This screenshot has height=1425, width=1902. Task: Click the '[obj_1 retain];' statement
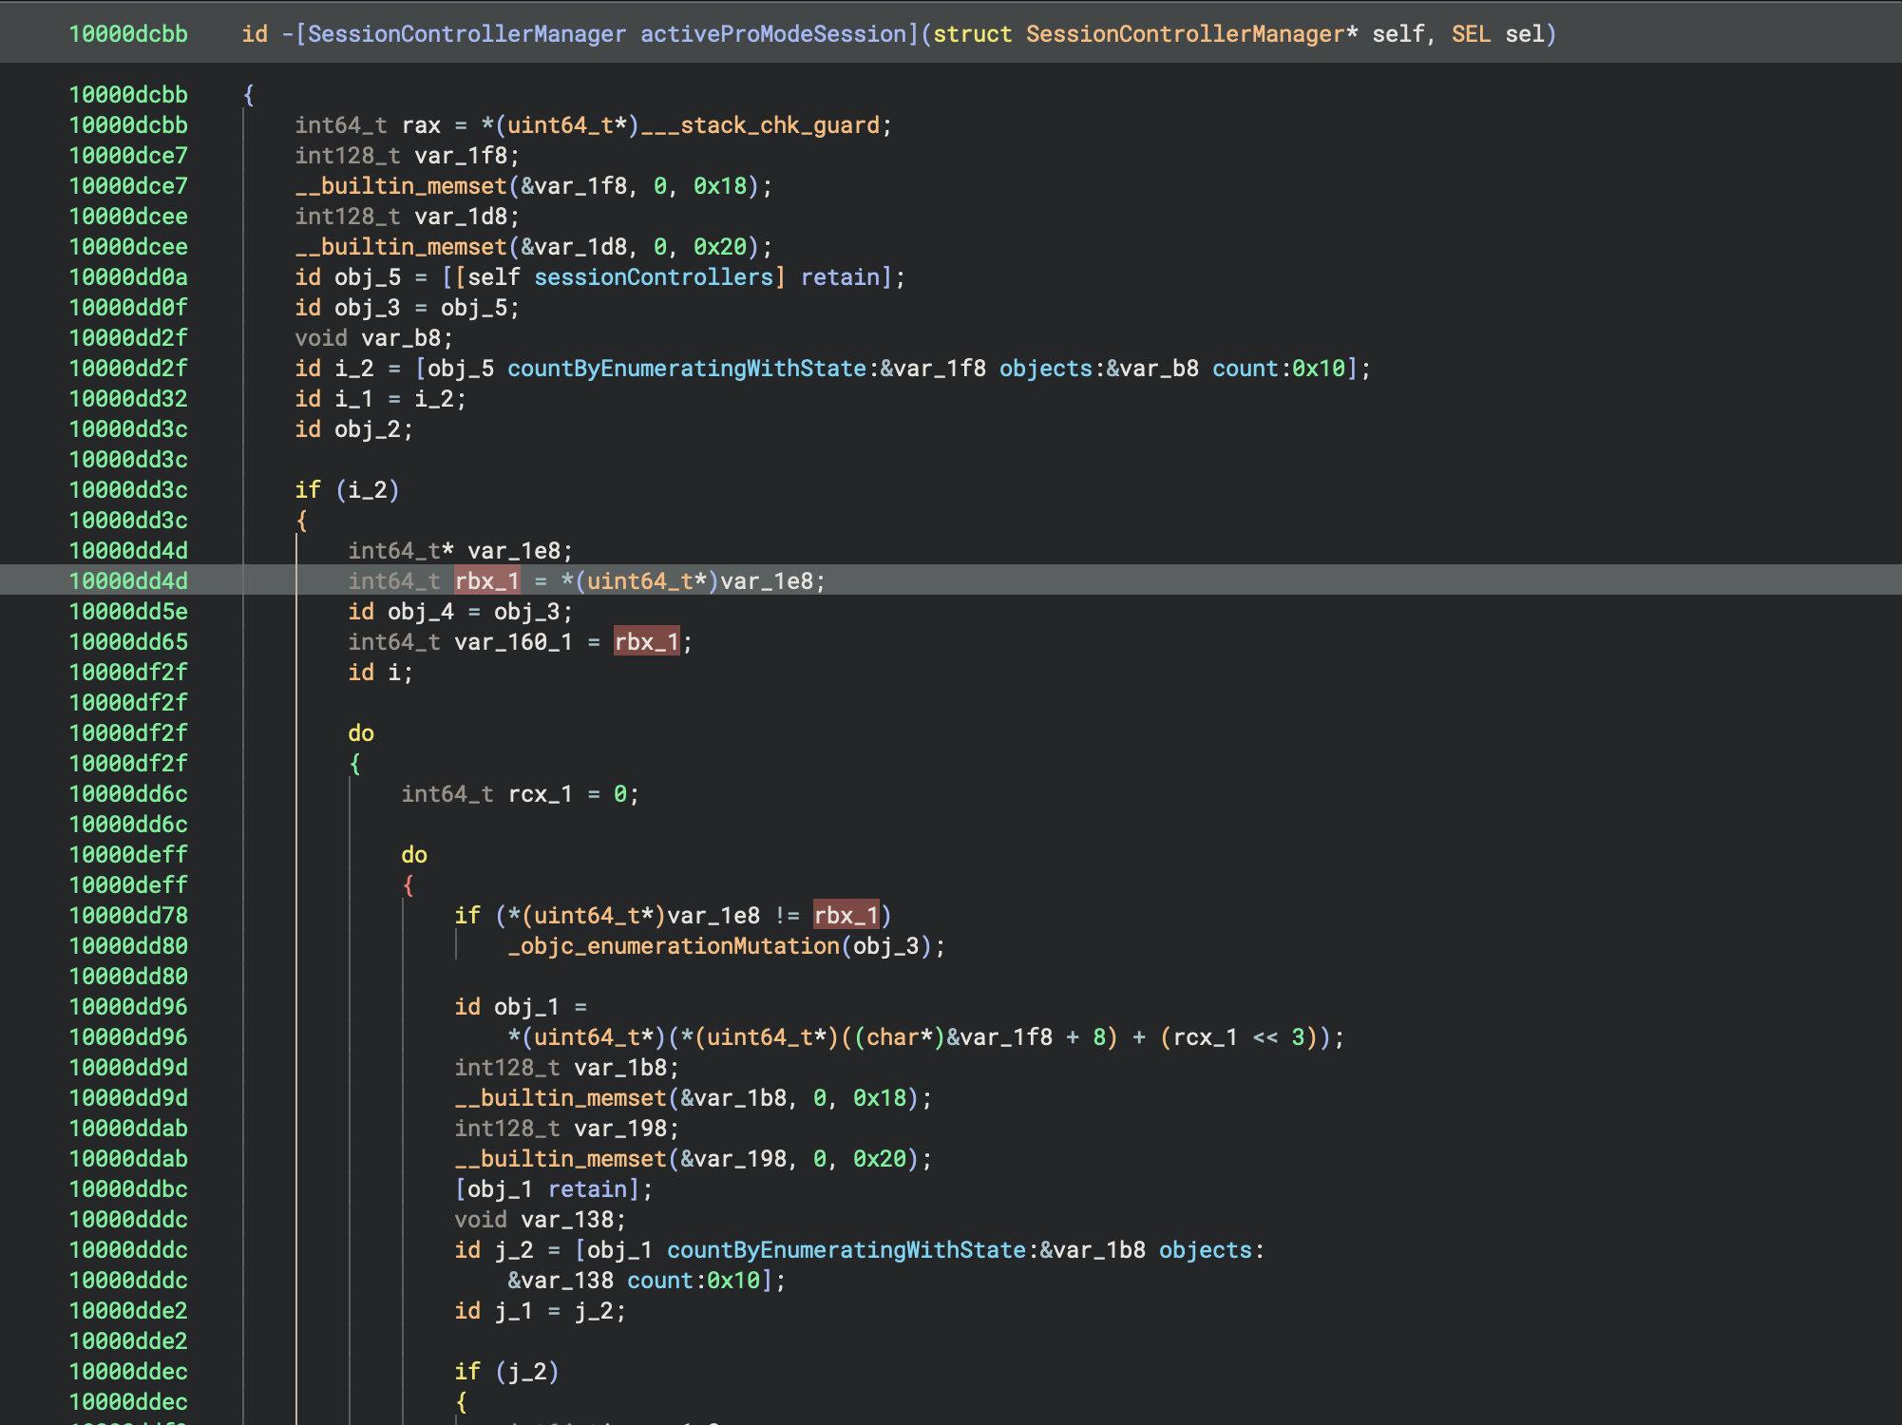[x=553, y=1189]
